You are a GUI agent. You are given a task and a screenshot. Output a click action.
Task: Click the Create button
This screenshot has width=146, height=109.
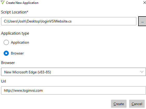pyautogui.click(x=119, y=104)
